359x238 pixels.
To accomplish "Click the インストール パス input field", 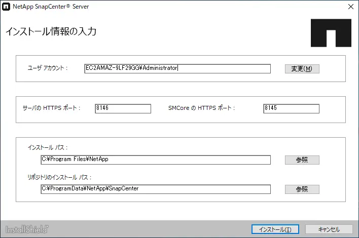I will click(156, 160).
